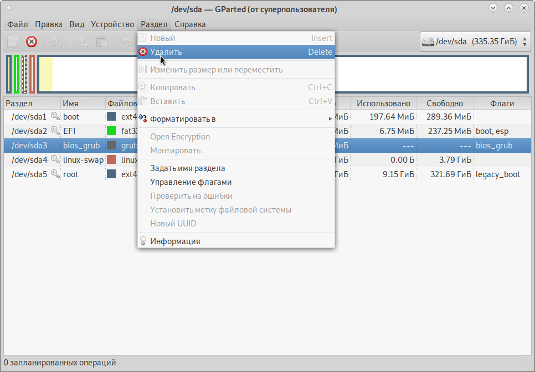Screen dimensions: 535x372
Task: Sort by the Флаги column header
Action: click(502, 104)
